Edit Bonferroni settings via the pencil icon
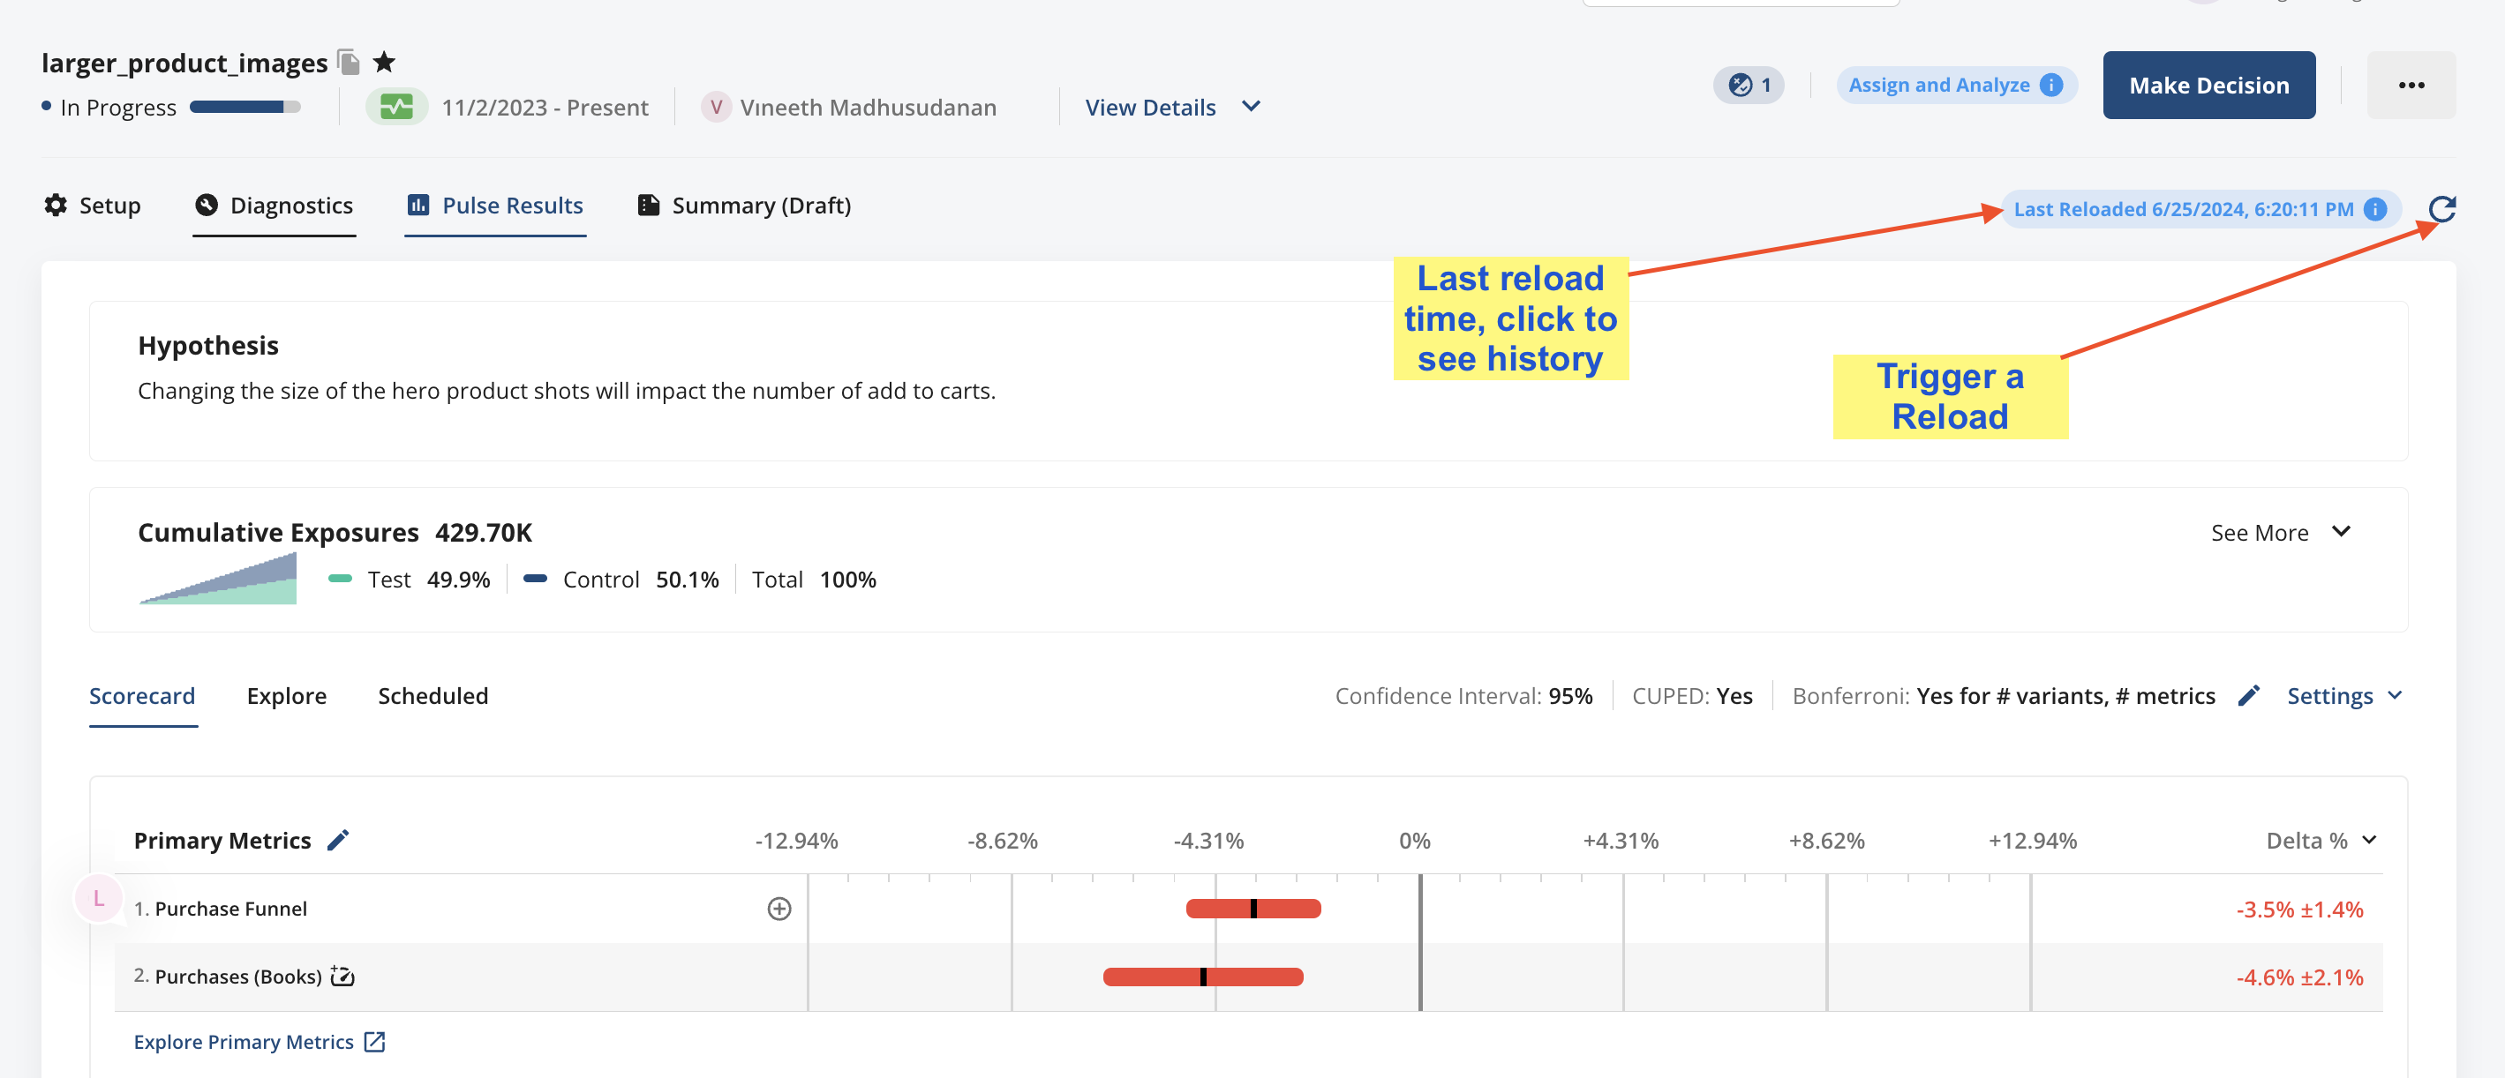The height and width of the screenshot is (1078, 2505). [x=2248, y=696]
